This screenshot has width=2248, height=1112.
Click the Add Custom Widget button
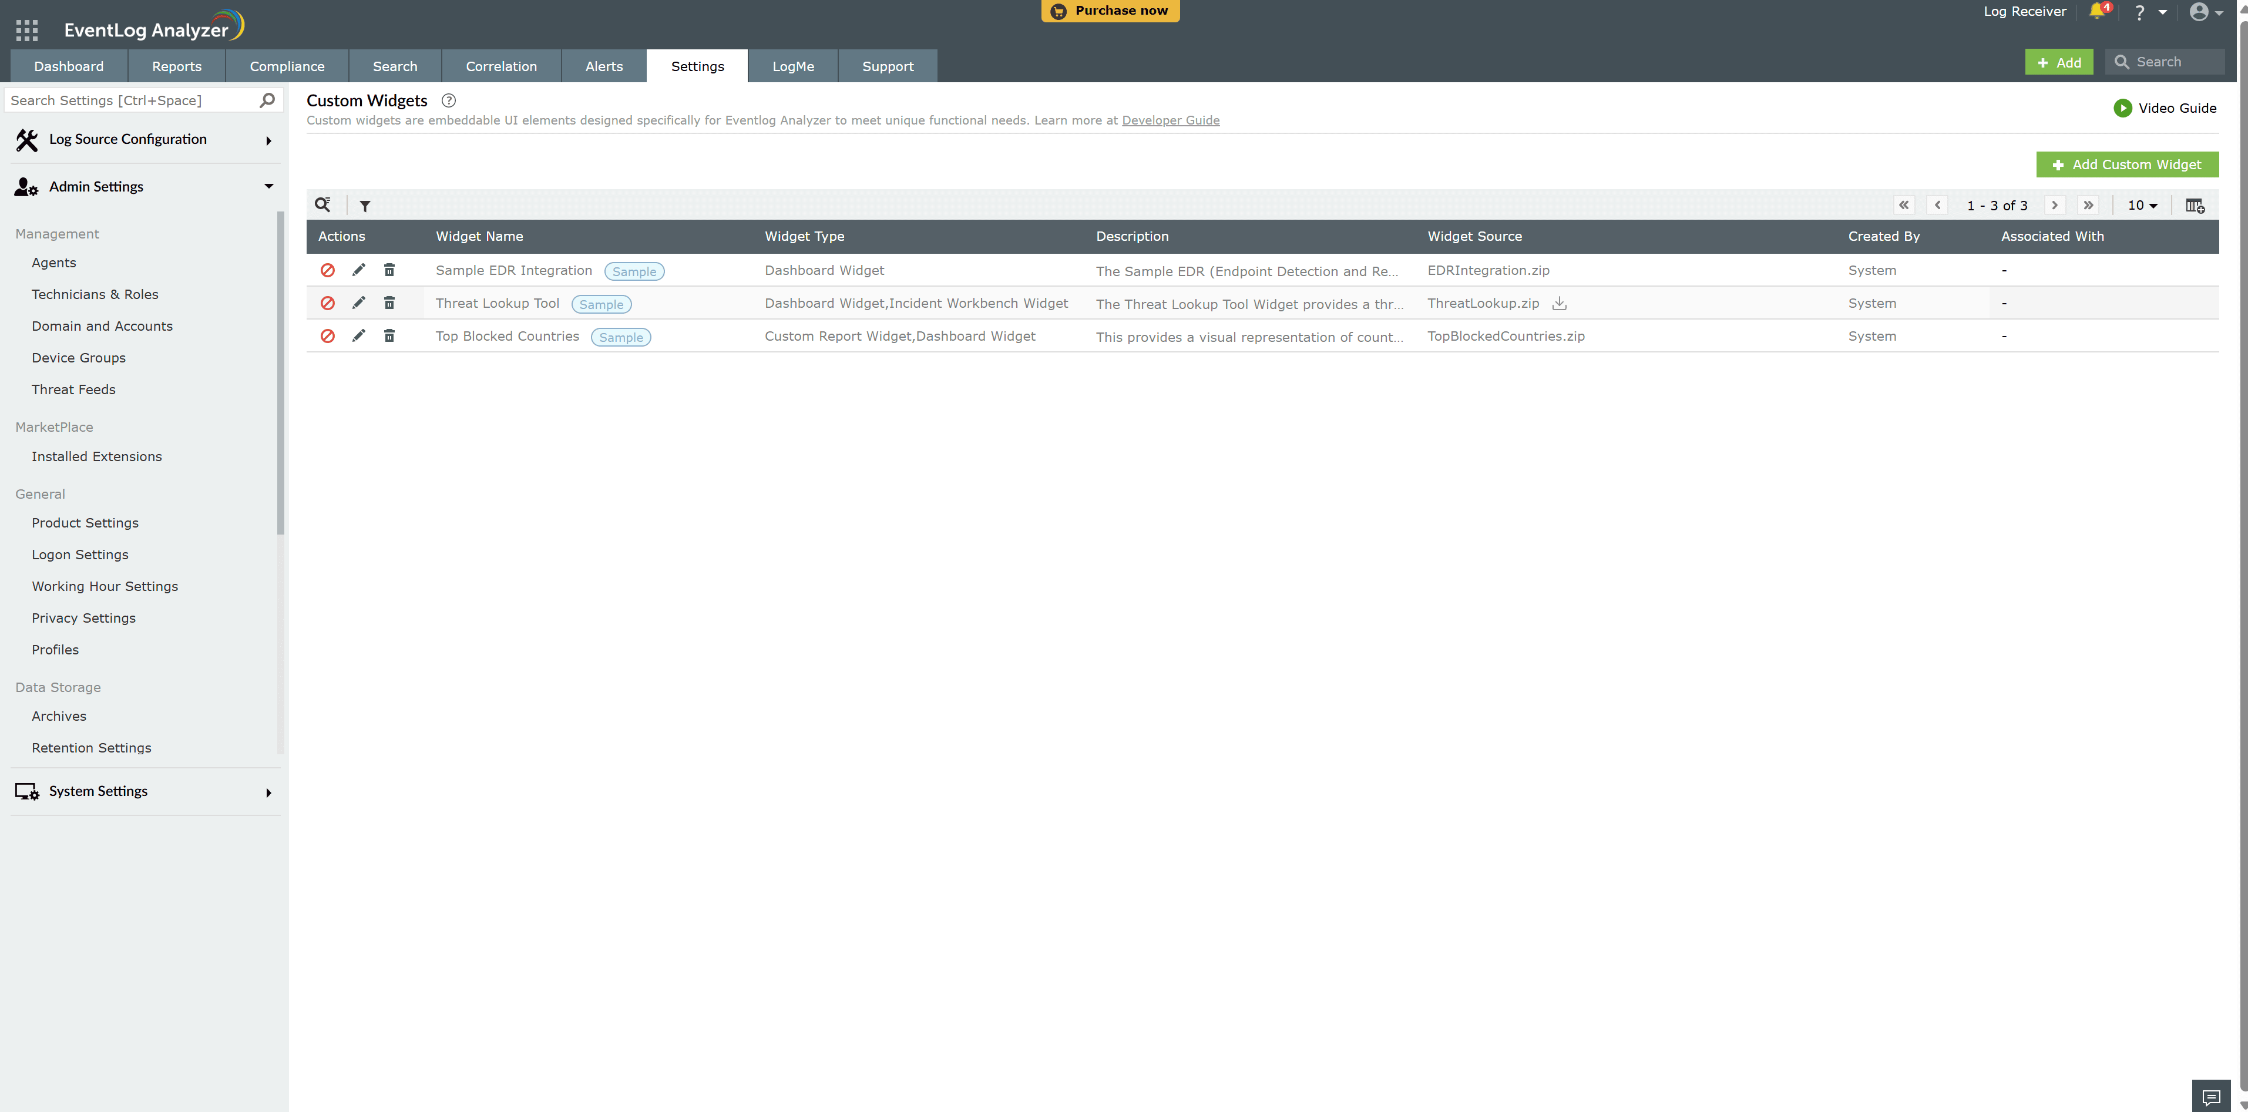point(2128,164)
